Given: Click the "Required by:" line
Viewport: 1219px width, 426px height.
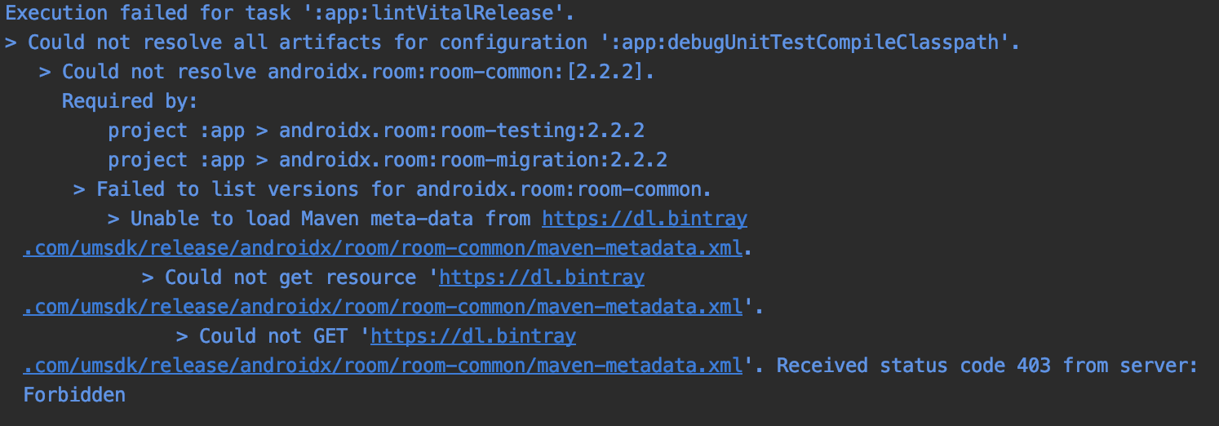Looking at the screenshot, I should [131, 101].
